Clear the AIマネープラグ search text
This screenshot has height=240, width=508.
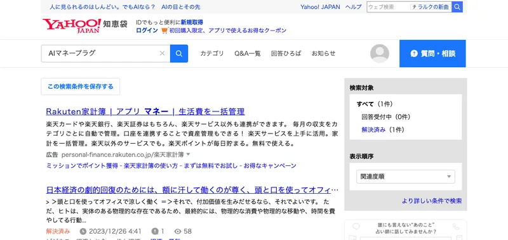(x=163, y=53)
